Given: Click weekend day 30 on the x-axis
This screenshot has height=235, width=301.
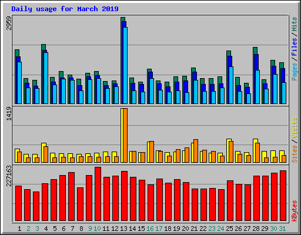Looking at the screenshot, I should tap(273, 229).
